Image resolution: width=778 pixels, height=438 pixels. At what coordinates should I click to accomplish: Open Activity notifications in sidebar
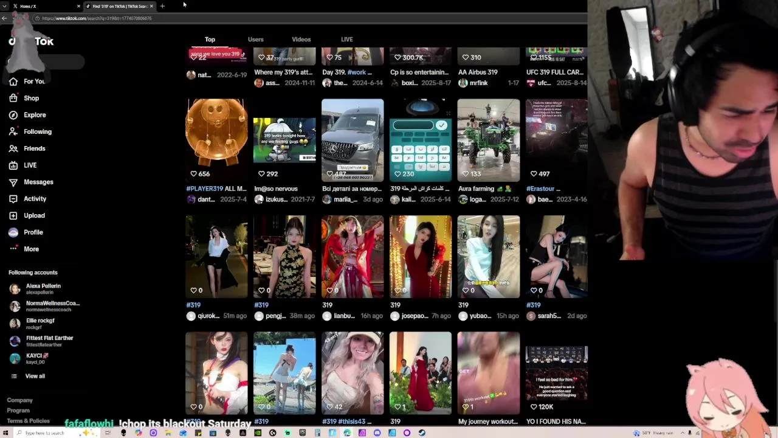coord(27,199)
